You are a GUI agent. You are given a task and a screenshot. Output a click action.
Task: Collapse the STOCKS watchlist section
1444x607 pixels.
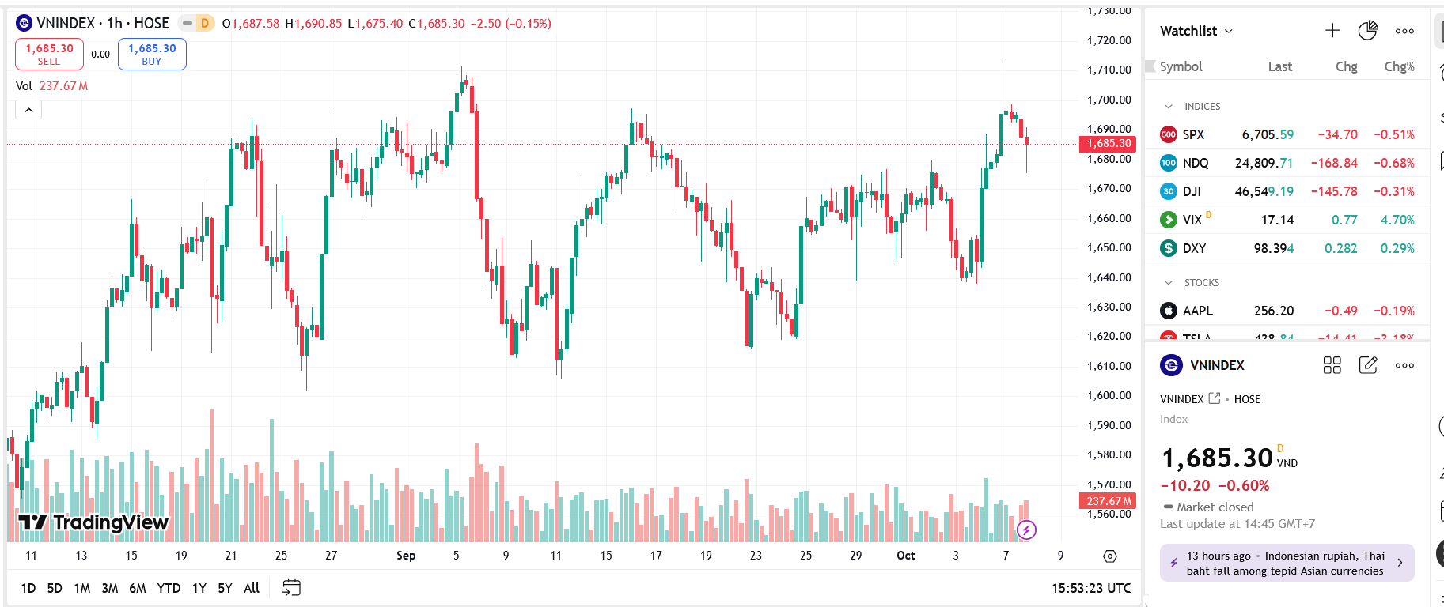click(x=1169, y=282)
